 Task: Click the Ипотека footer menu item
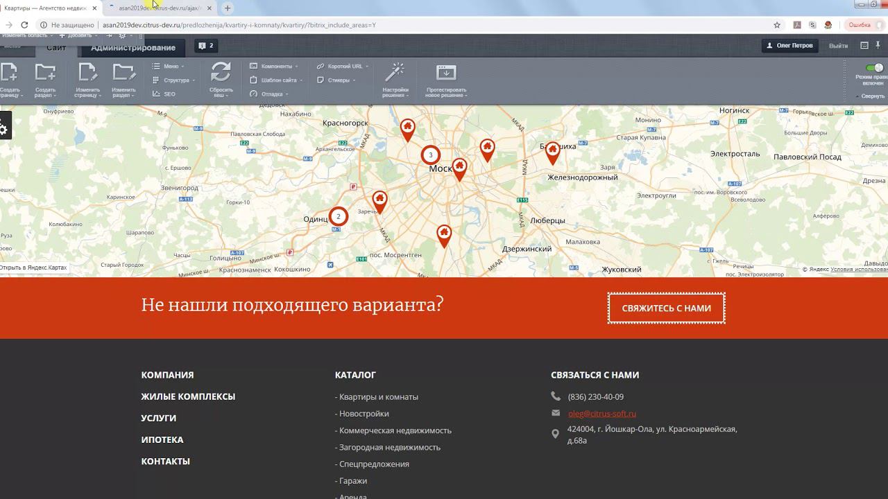[162, 439]
